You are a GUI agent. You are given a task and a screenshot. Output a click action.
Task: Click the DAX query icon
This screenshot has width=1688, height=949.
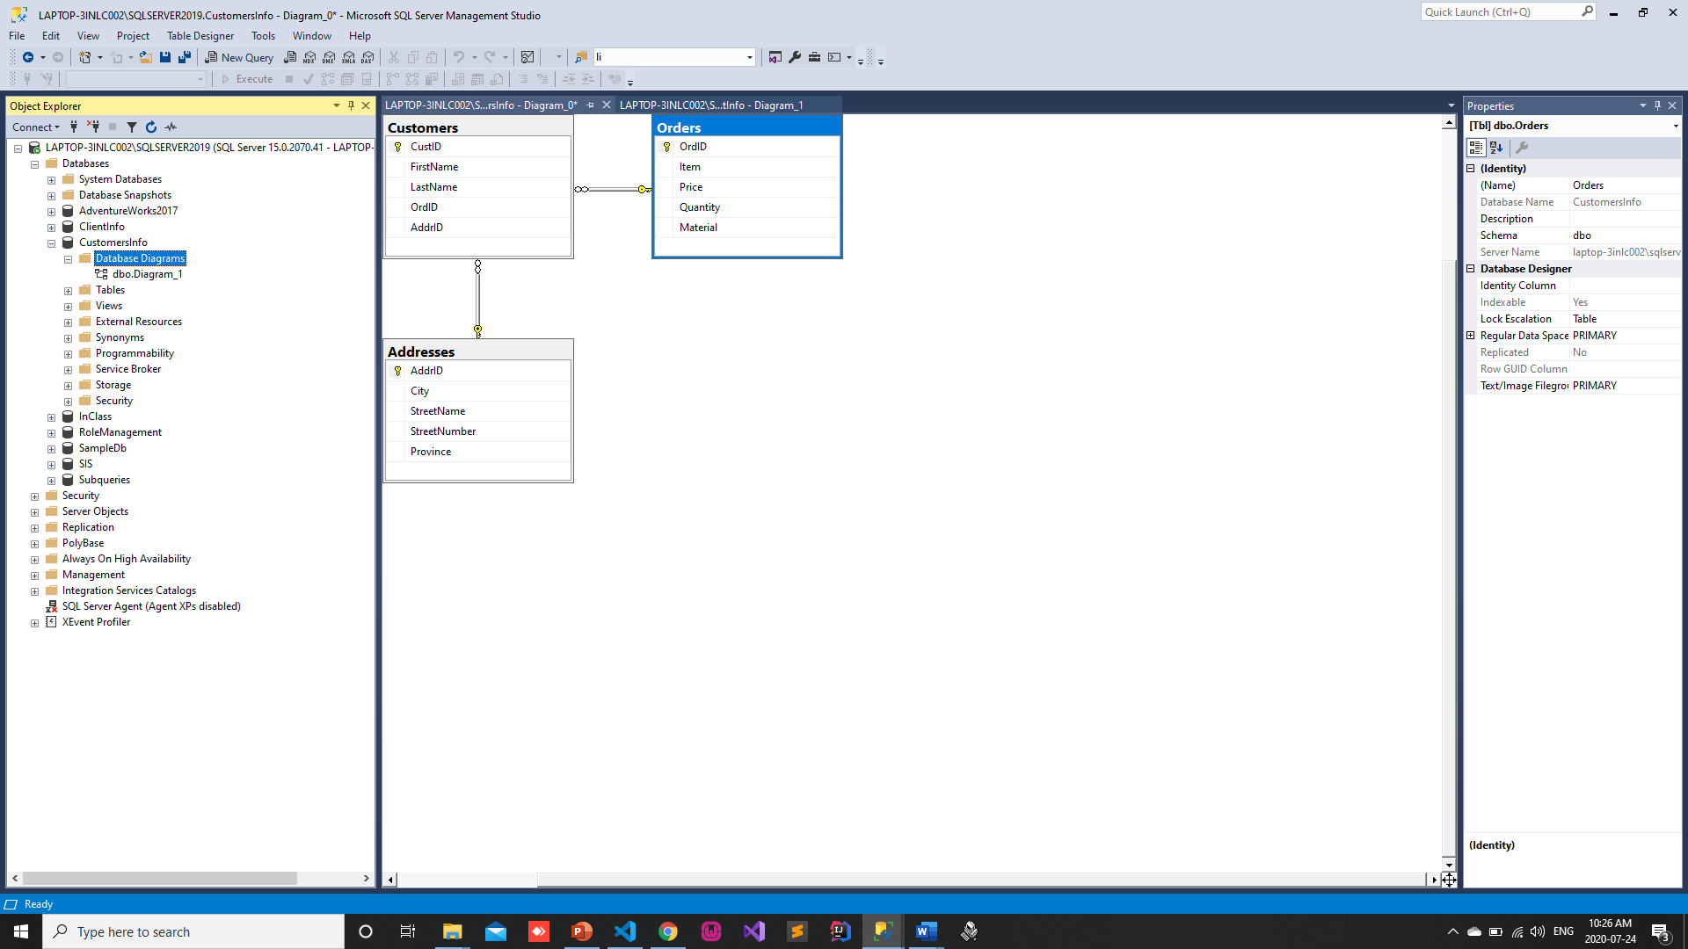(367, 57)
